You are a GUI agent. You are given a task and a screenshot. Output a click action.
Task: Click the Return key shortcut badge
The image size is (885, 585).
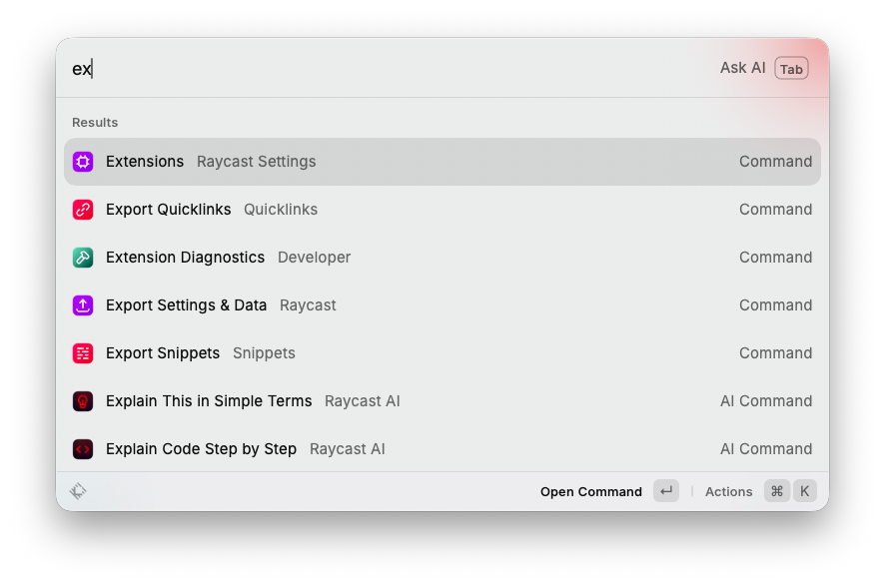pos(666,491)
